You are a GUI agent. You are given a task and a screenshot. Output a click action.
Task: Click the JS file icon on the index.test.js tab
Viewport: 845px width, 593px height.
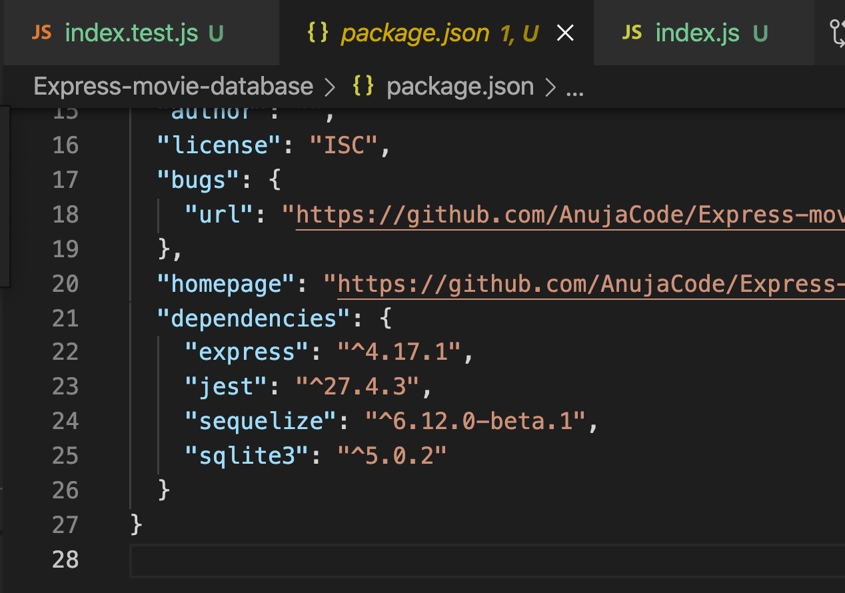click(42, 31)
